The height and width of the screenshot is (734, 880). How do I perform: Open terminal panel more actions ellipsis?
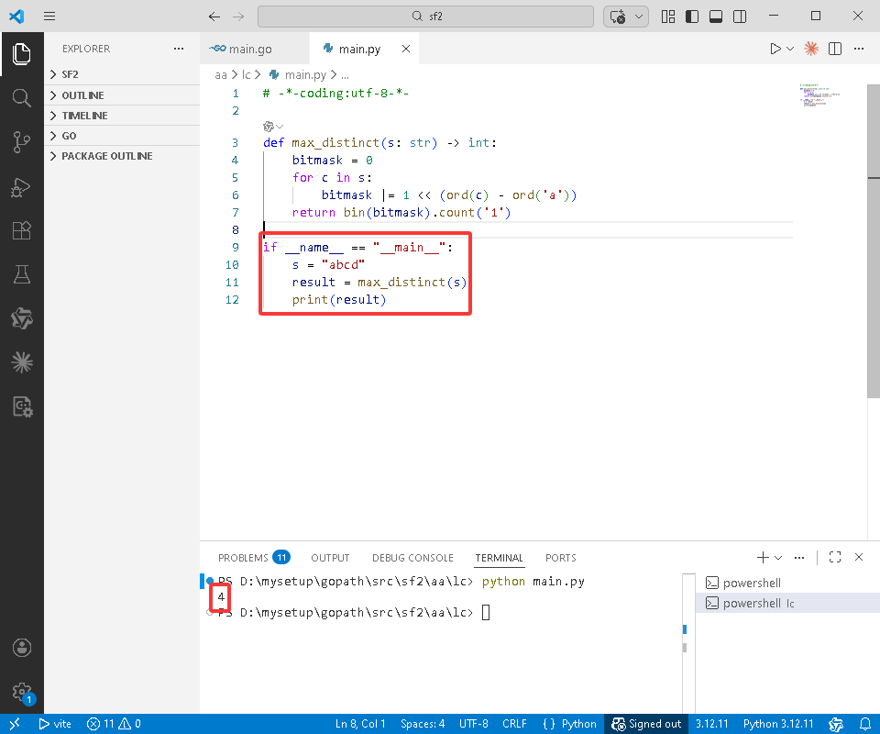(799, 557)
